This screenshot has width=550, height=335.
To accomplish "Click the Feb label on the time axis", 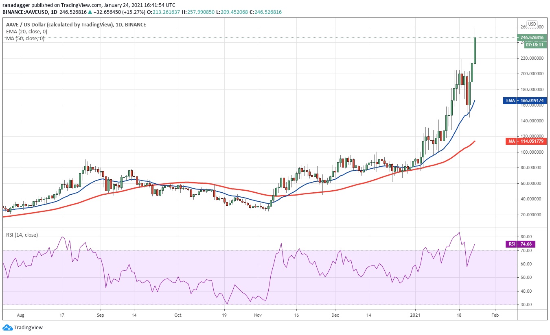I will point(495,315).
